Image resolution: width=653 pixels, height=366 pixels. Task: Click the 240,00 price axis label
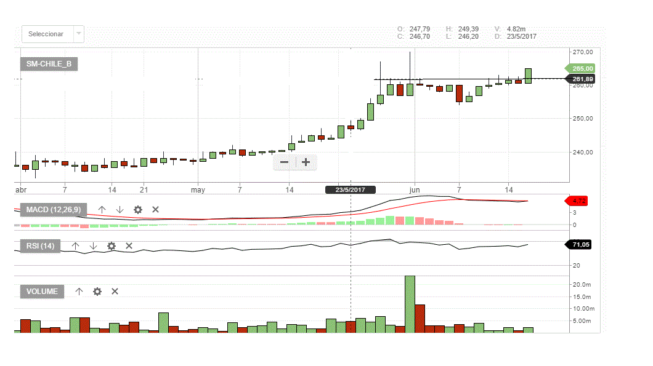point(583,152)
